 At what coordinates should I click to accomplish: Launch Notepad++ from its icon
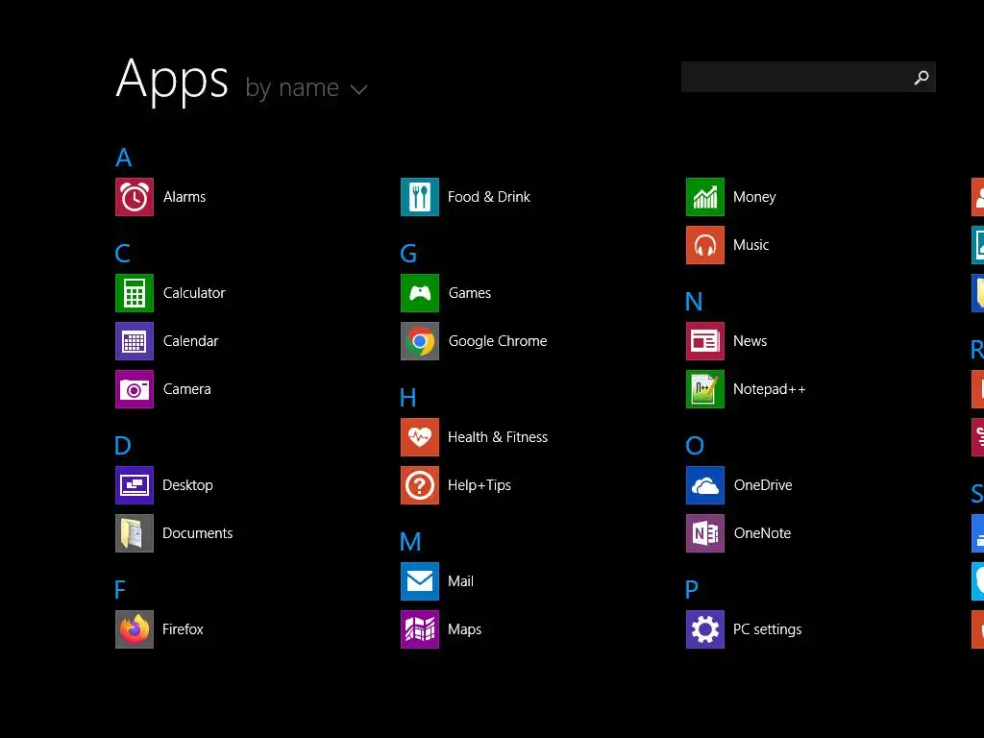[705, 389]
